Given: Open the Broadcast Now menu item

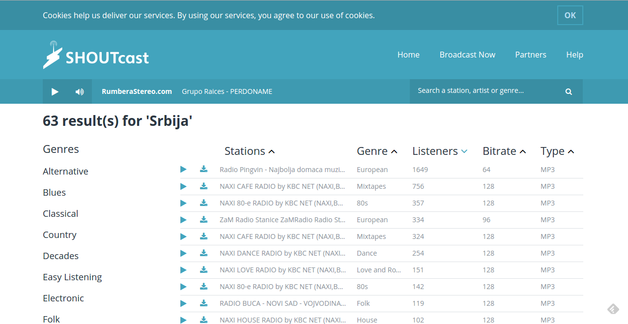Looking at the screenshot, I should (467, 55).
